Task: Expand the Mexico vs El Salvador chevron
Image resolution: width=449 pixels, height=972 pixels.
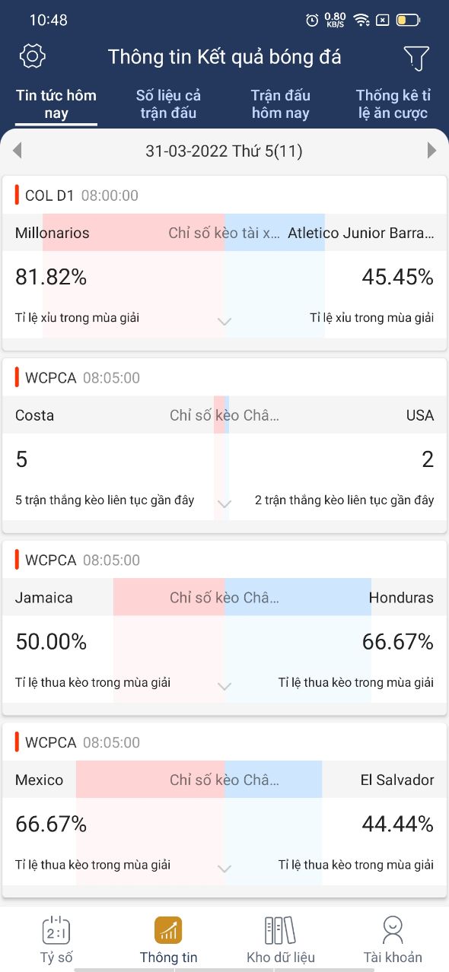Action: click(224, 868)
